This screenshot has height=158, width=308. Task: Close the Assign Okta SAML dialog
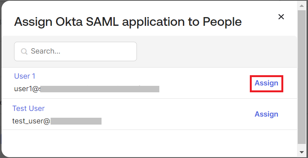pyautogui.click(x=281, y=17)
